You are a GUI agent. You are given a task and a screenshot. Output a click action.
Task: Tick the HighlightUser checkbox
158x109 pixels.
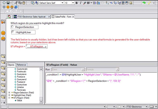13,32
